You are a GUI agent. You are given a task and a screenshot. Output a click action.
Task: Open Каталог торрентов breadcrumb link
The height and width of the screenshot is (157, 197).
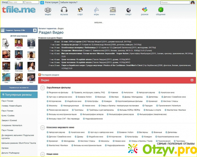click(x=48, y=28)
